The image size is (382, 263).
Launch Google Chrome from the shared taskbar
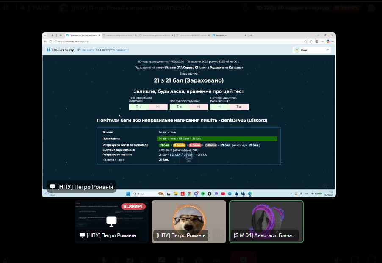click(x=189, y=194)
